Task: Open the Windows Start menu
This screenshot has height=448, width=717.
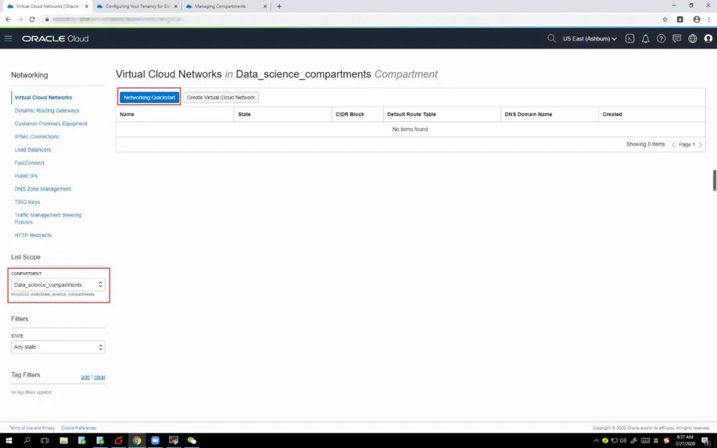Action: (9, 440)
